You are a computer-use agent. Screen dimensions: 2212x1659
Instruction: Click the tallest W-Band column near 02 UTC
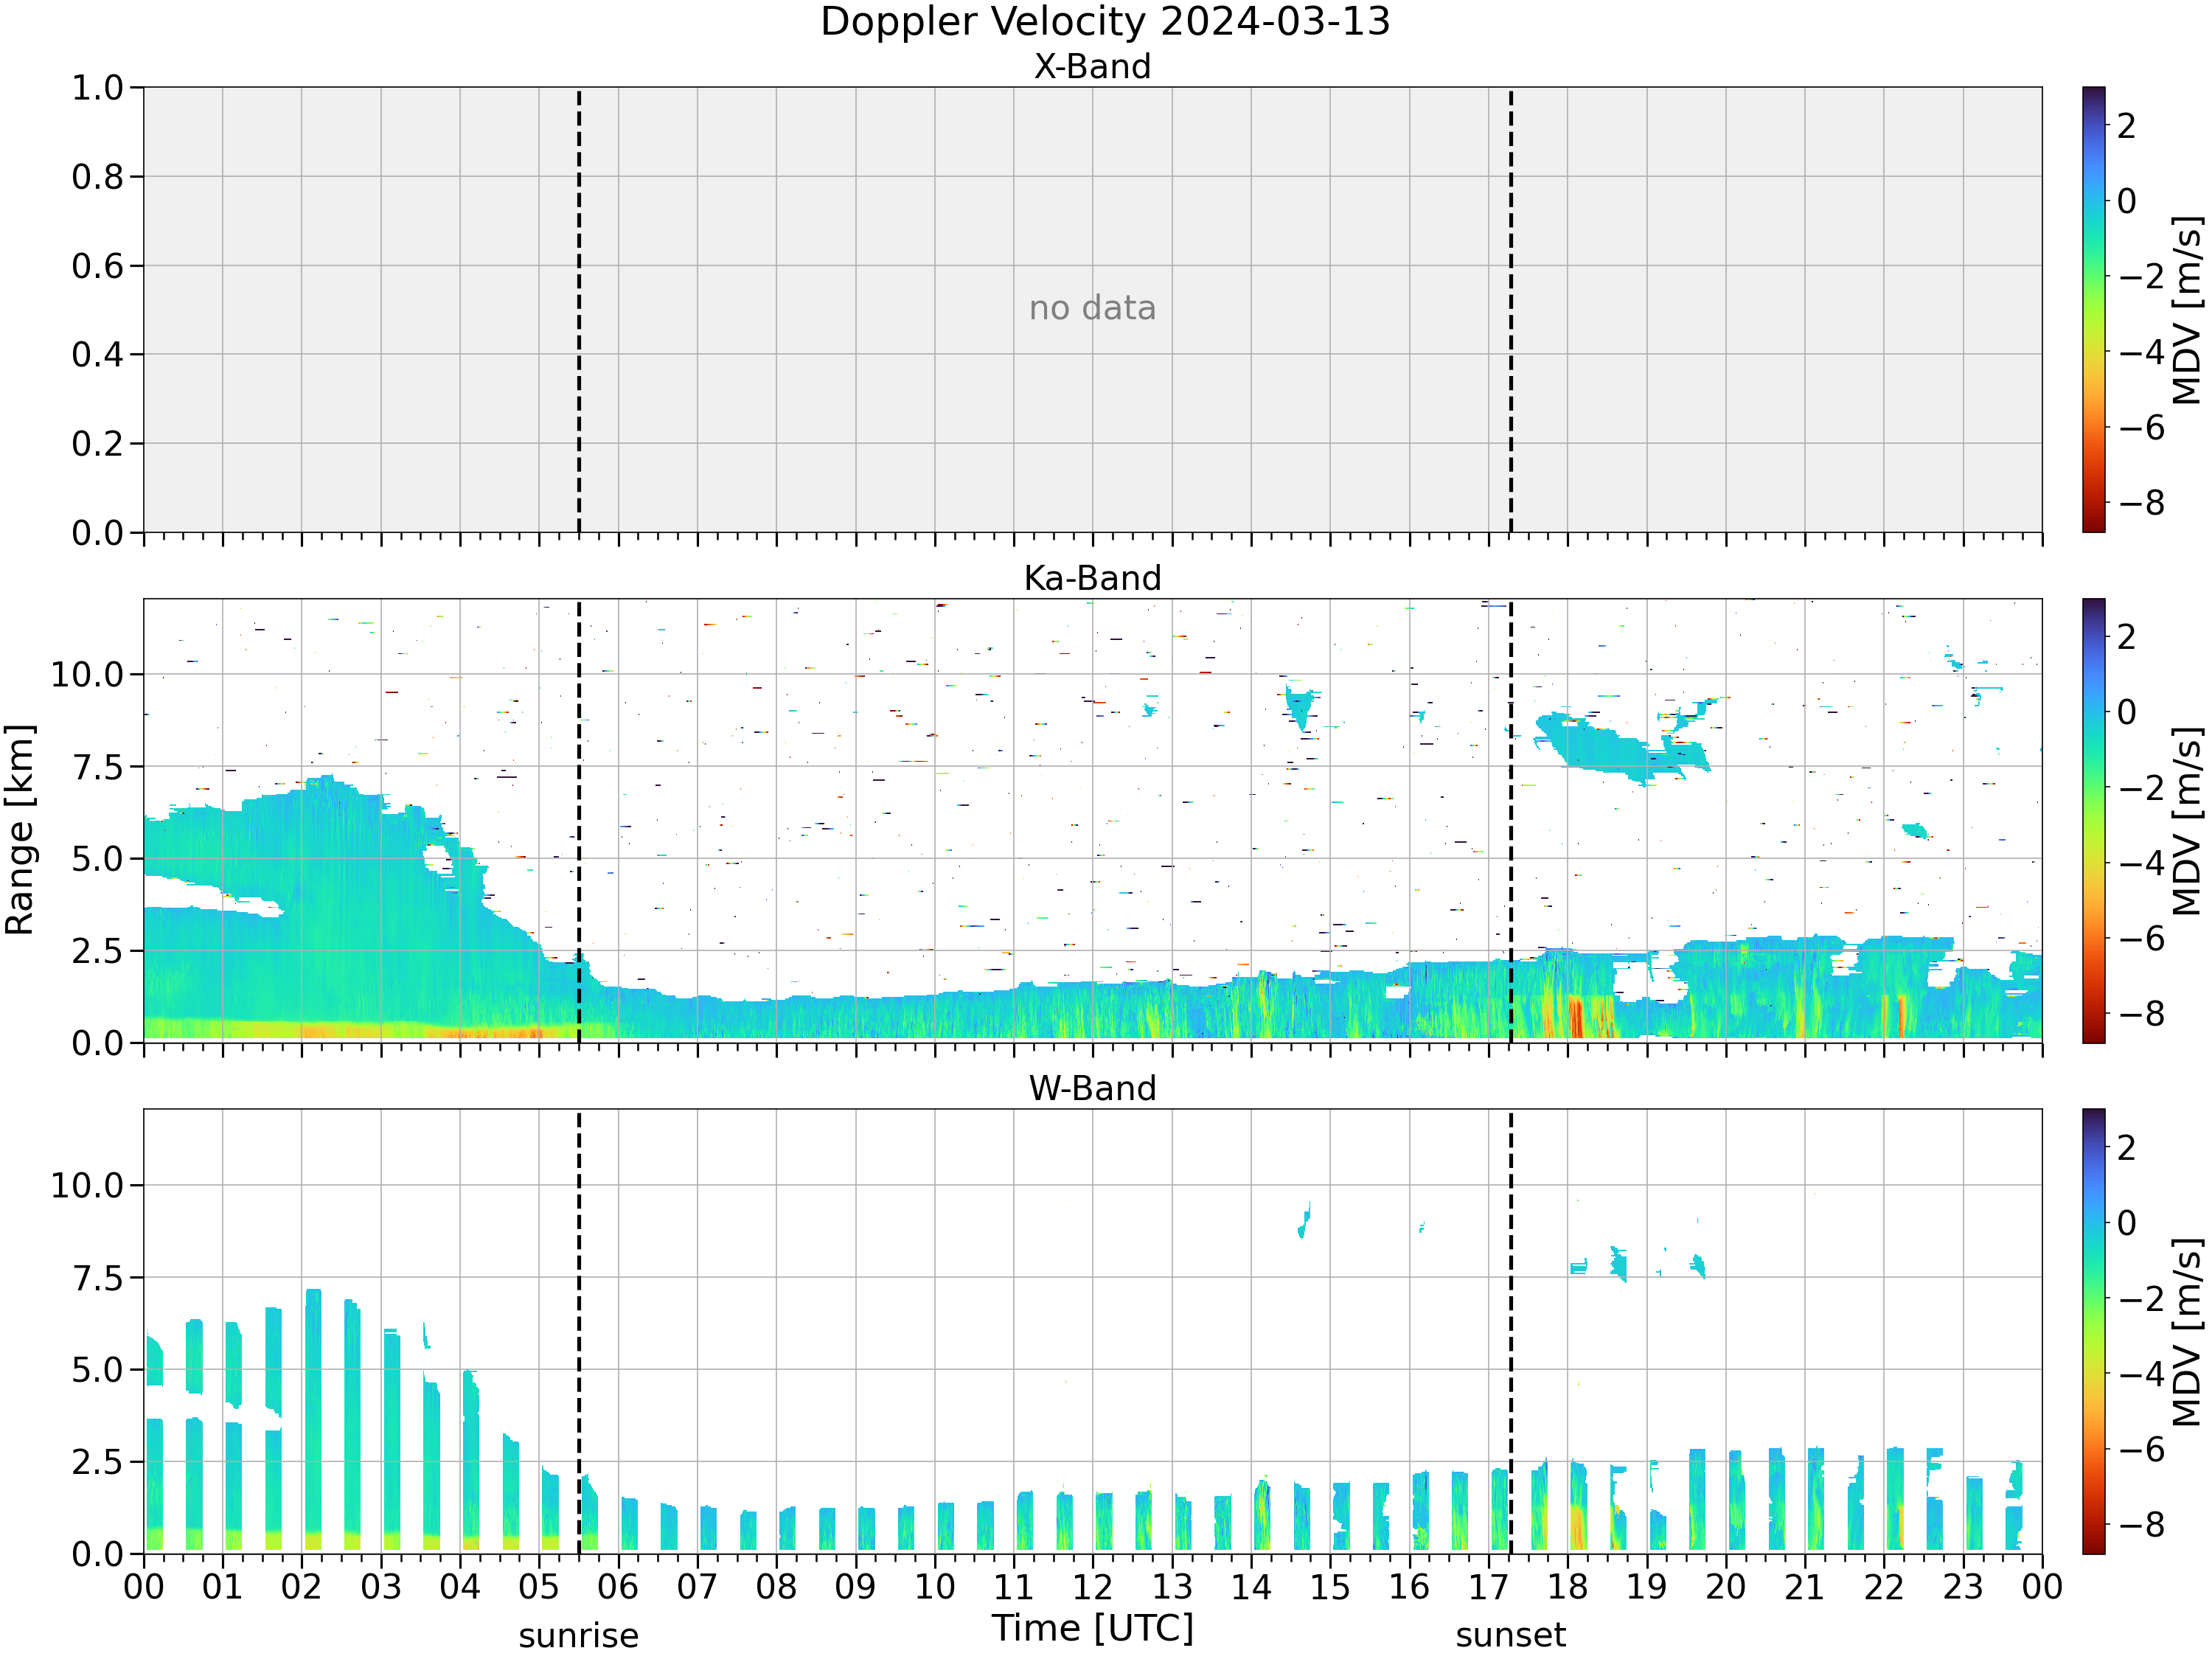(x=313, y=1420)
